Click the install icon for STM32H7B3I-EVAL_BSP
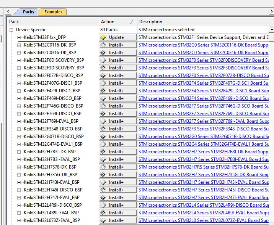 pyautogui.click(x=103, y=159)
